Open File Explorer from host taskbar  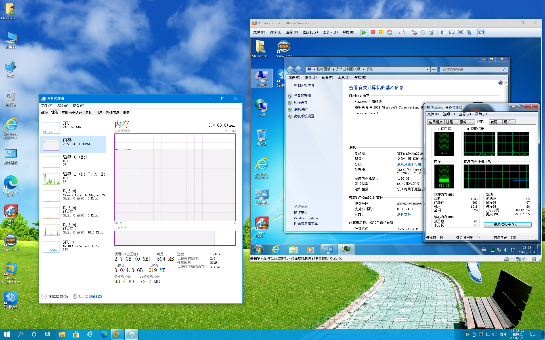tap(62, 334)
